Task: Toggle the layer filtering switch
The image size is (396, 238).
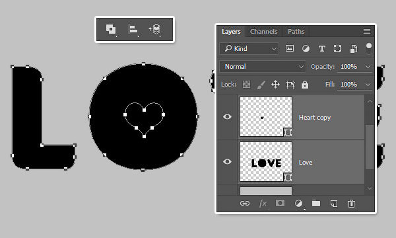Action: (x=369, y=48)
